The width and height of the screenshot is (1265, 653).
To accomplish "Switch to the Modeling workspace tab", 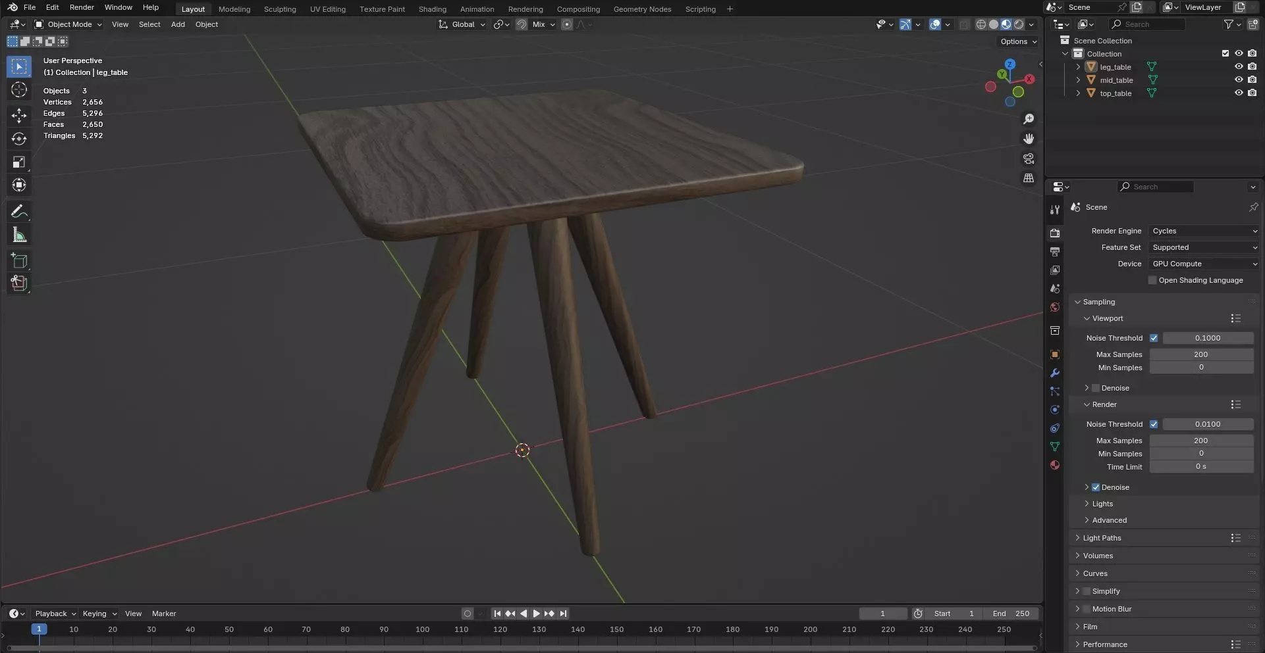I will [234, 9].
